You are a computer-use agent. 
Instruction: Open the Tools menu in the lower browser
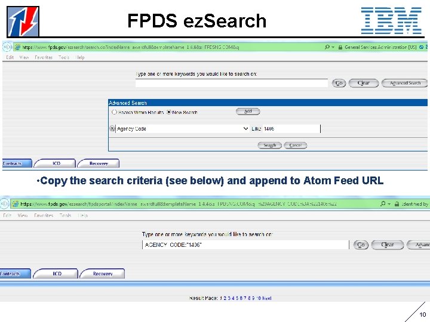[65, 215]
